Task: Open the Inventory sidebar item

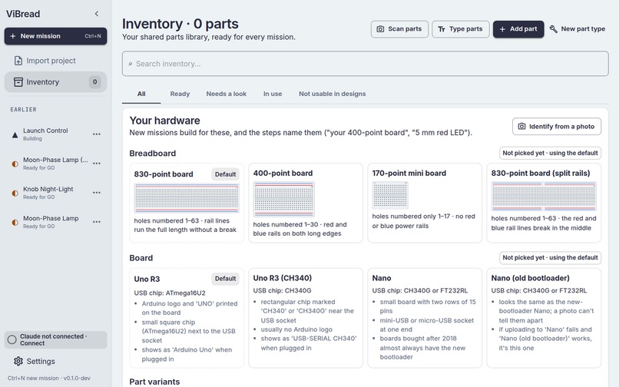Action: [x=55, y=82]
